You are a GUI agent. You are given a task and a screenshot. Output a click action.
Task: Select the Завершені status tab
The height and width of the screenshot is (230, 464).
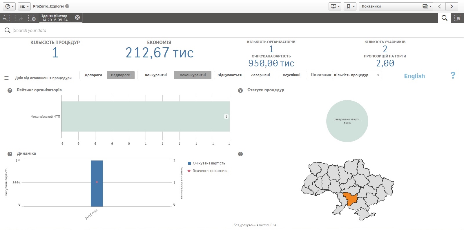pyautogui.click(x=260, y=75)
